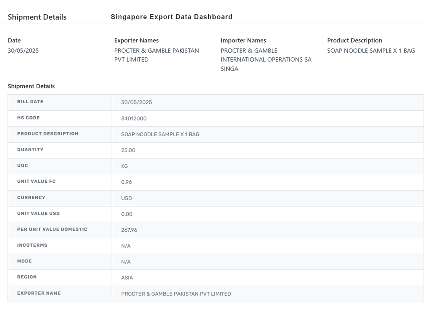
Task: Select the region value ASIA
Action: pos(127,278)
